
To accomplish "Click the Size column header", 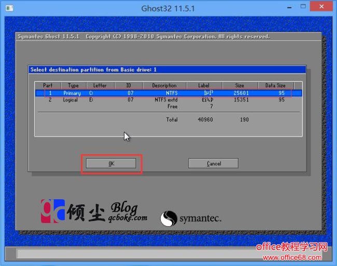I will (240, 85).
